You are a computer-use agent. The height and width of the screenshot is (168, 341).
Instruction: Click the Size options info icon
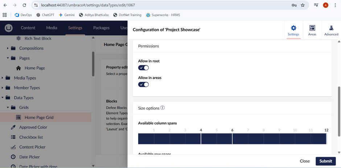pyautogui.click(x=163, y=108)
